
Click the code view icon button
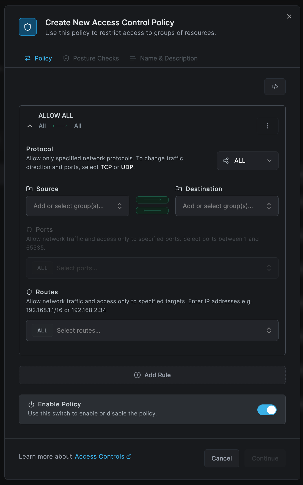click(275, 87)
